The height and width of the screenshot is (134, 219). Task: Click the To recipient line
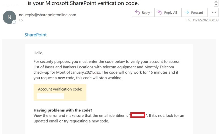pyautogui.click(x=21, y=20)
